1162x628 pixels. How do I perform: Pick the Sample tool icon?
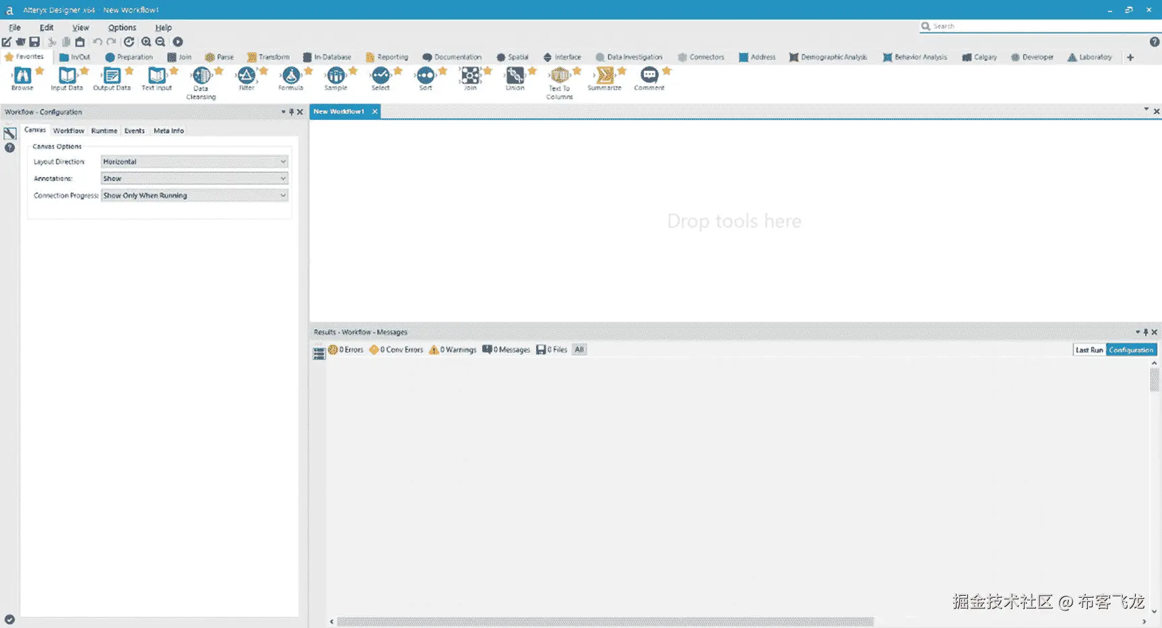tap(335, 75)
